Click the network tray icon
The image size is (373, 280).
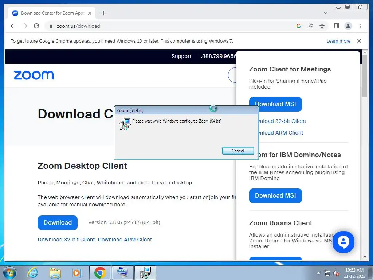[x=327, y=273]
